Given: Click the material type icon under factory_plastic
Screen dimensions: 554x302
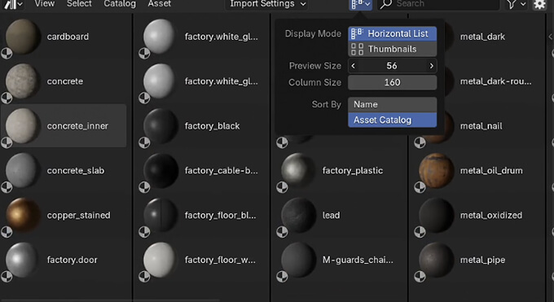Looking at the screenshot, I should click(x=282, y=187).
